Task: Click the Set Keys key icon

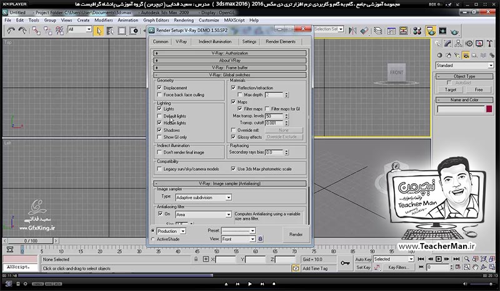Action: 345,263
